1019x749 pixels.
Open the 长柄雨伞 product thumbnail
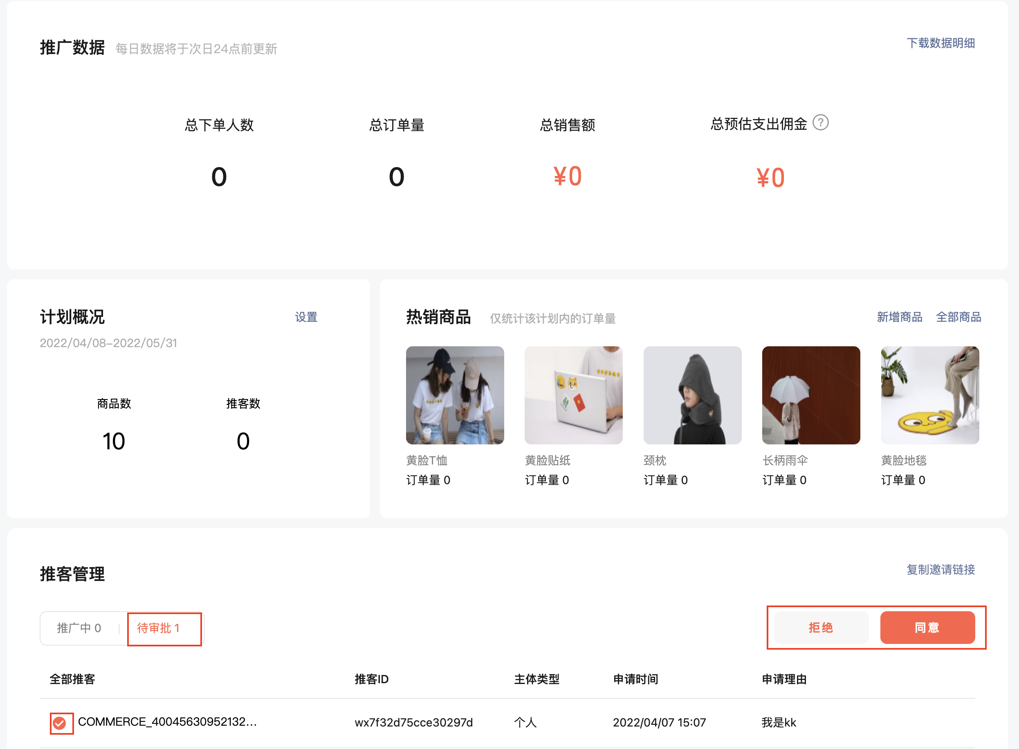click(x=811, y=395)
